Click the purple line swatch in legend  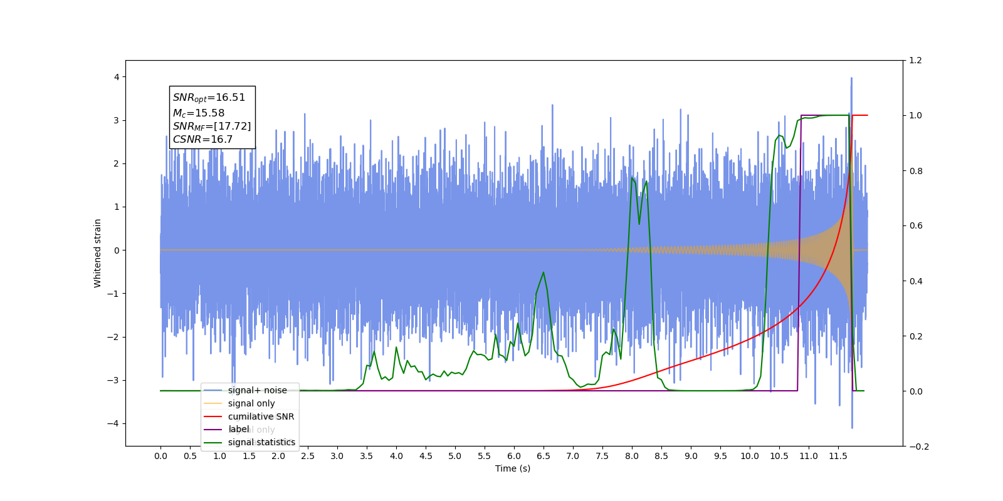tap(213, 429)
